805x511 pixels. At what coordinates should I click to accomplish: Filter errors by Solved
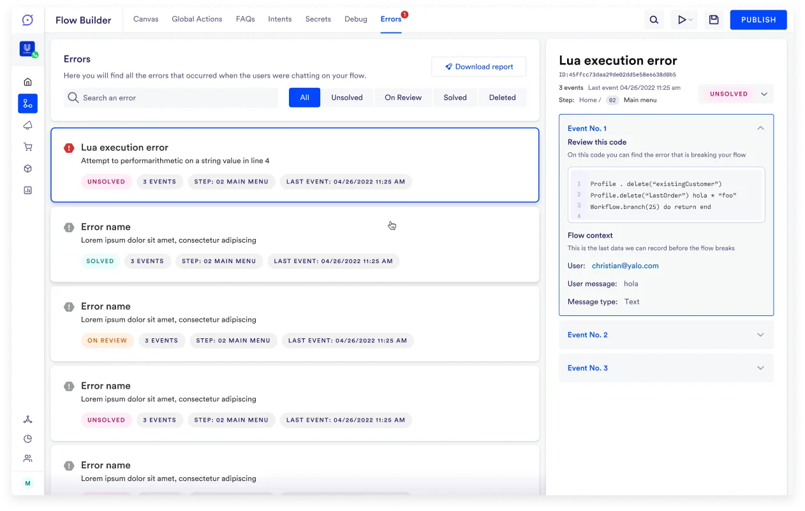455,97
